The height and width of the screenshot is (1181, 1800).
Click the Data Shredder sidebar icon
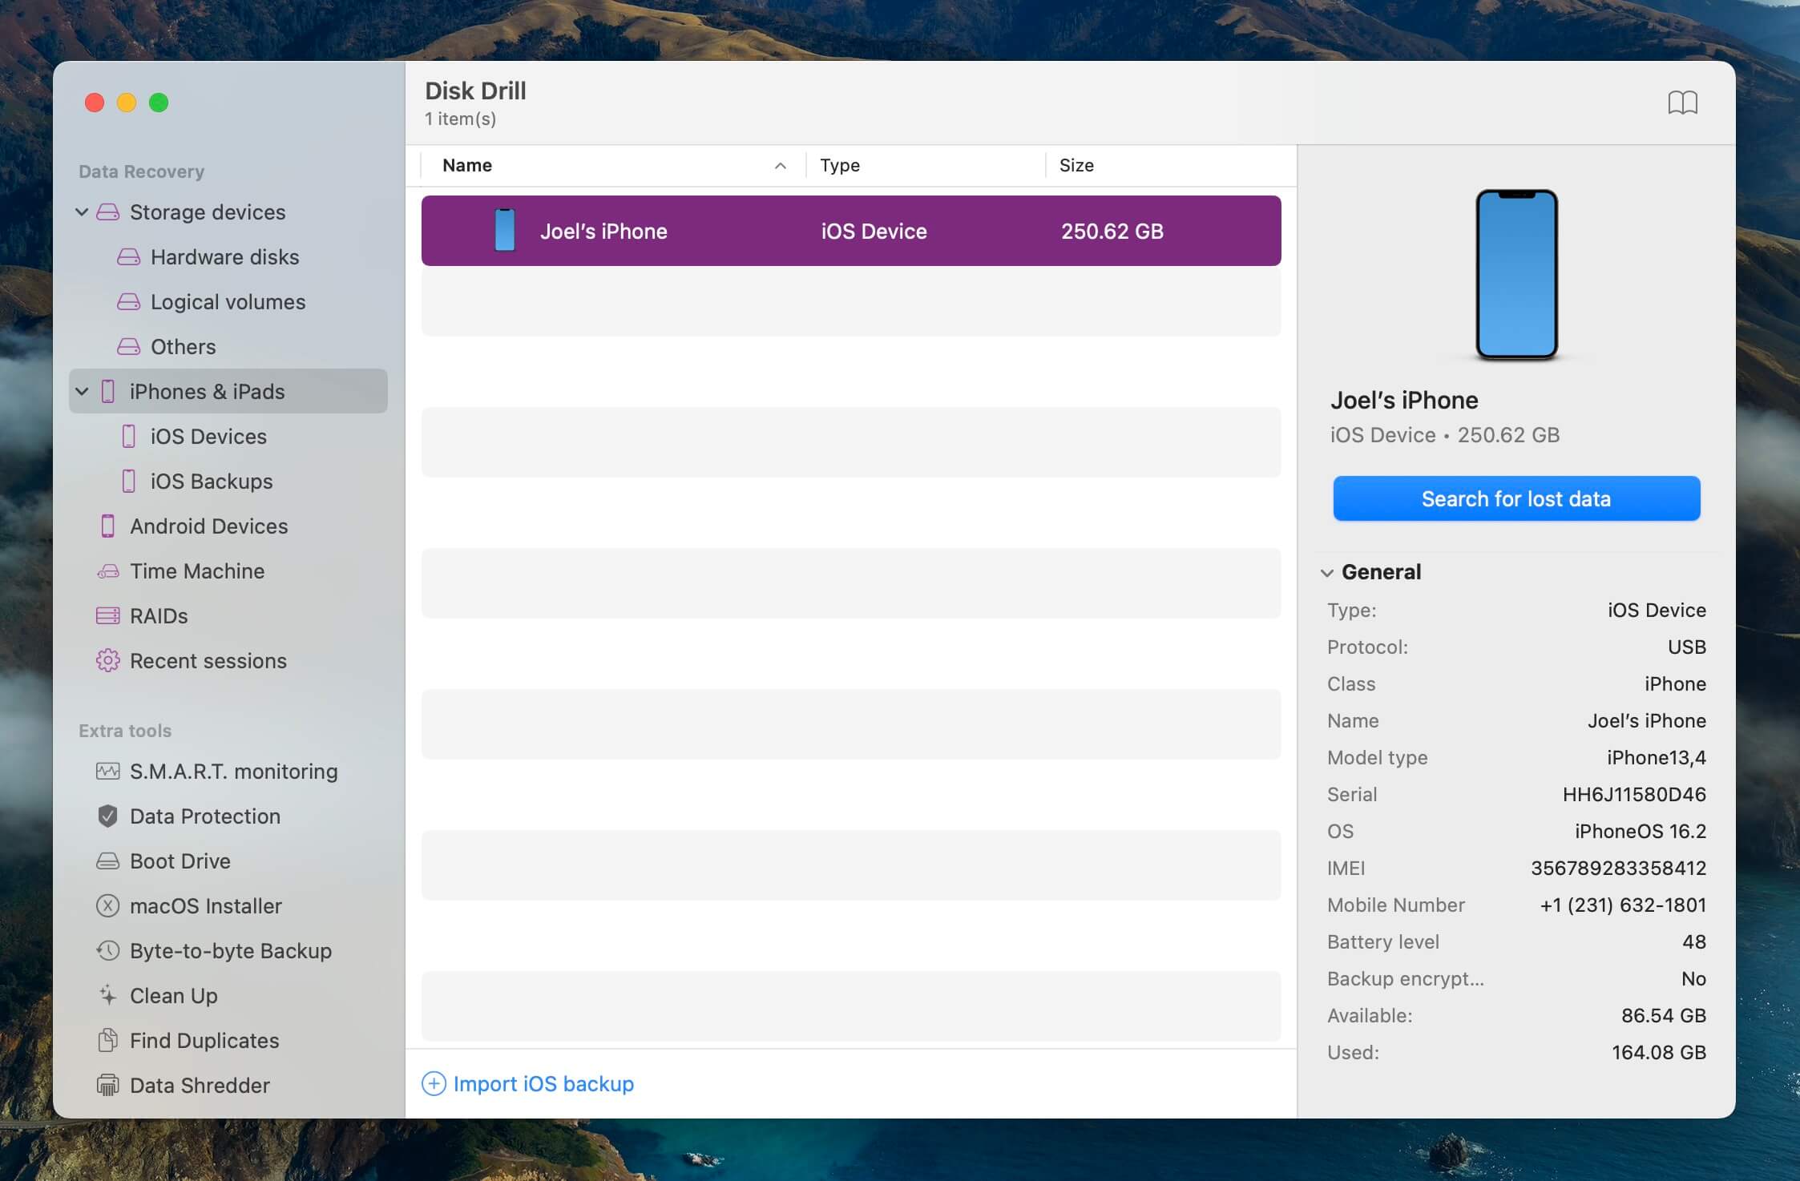pos(108,1083)
